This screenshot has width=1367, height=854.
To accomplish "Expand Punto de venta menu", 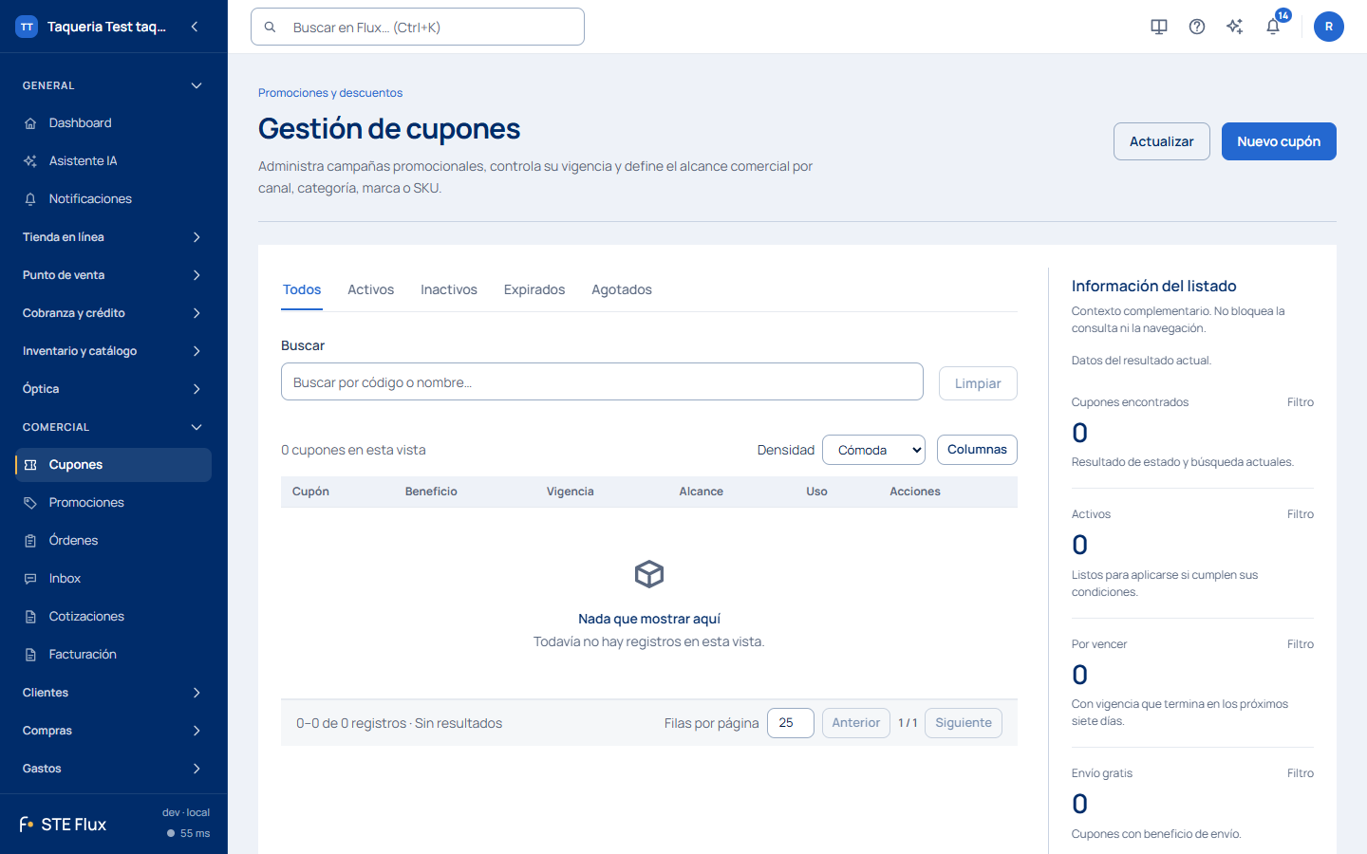I will click(113, 275).
